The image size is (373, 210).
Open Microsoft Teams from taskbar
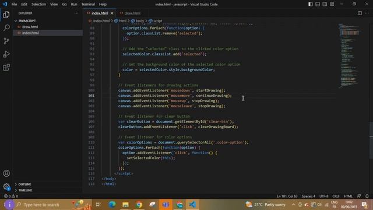[166, 205]
